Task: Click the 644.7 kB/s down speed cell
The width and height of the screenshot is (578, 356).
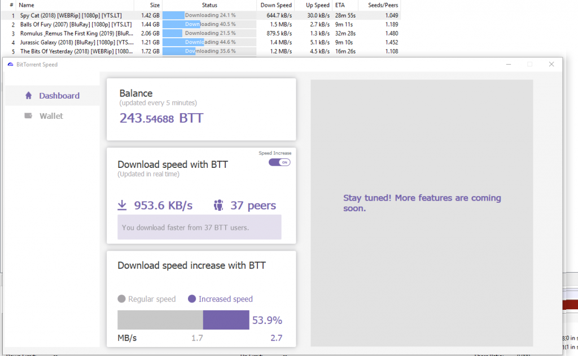Action: pos(279,15)
